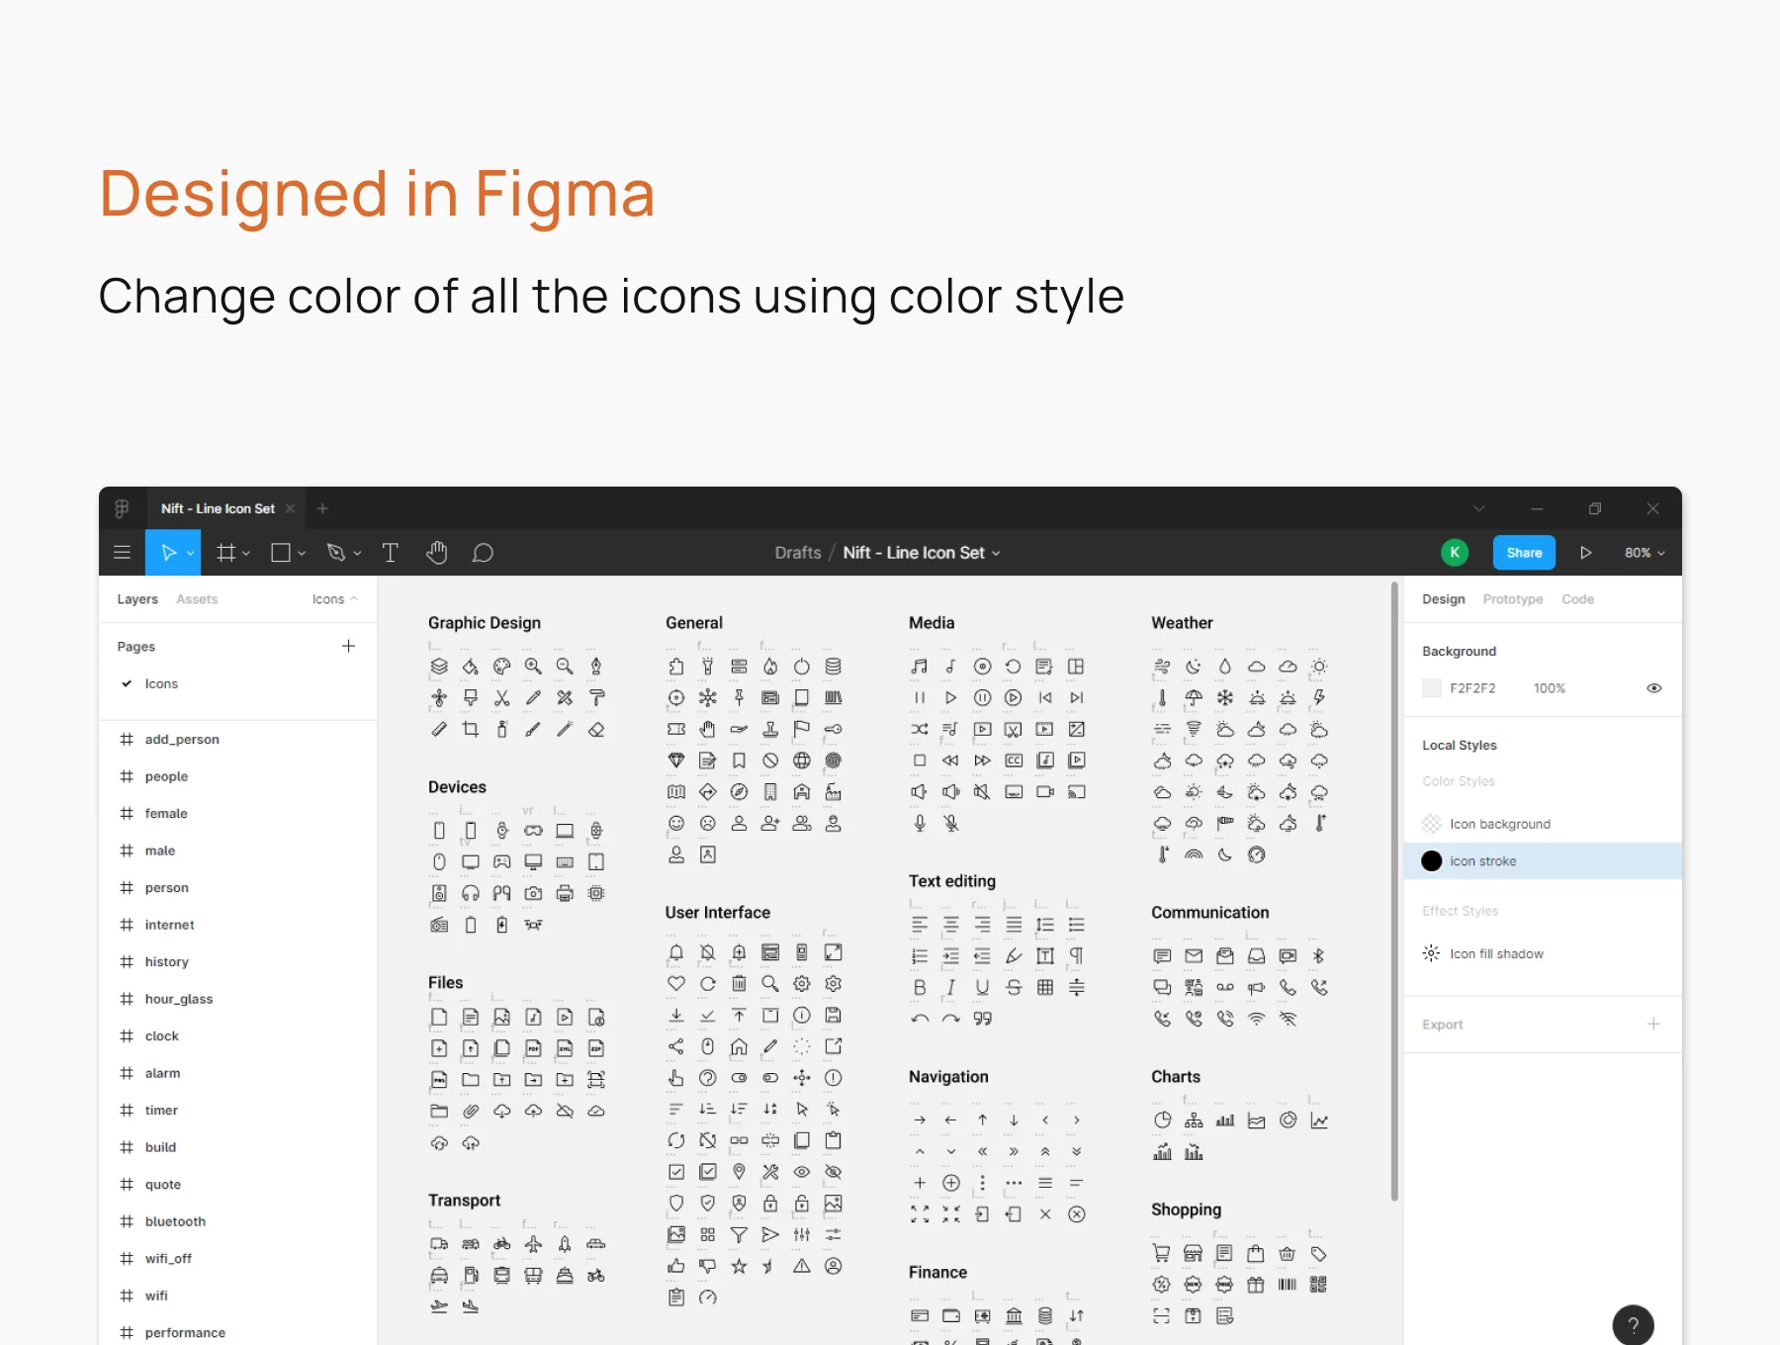Click the Share button

coord(1524,553)
